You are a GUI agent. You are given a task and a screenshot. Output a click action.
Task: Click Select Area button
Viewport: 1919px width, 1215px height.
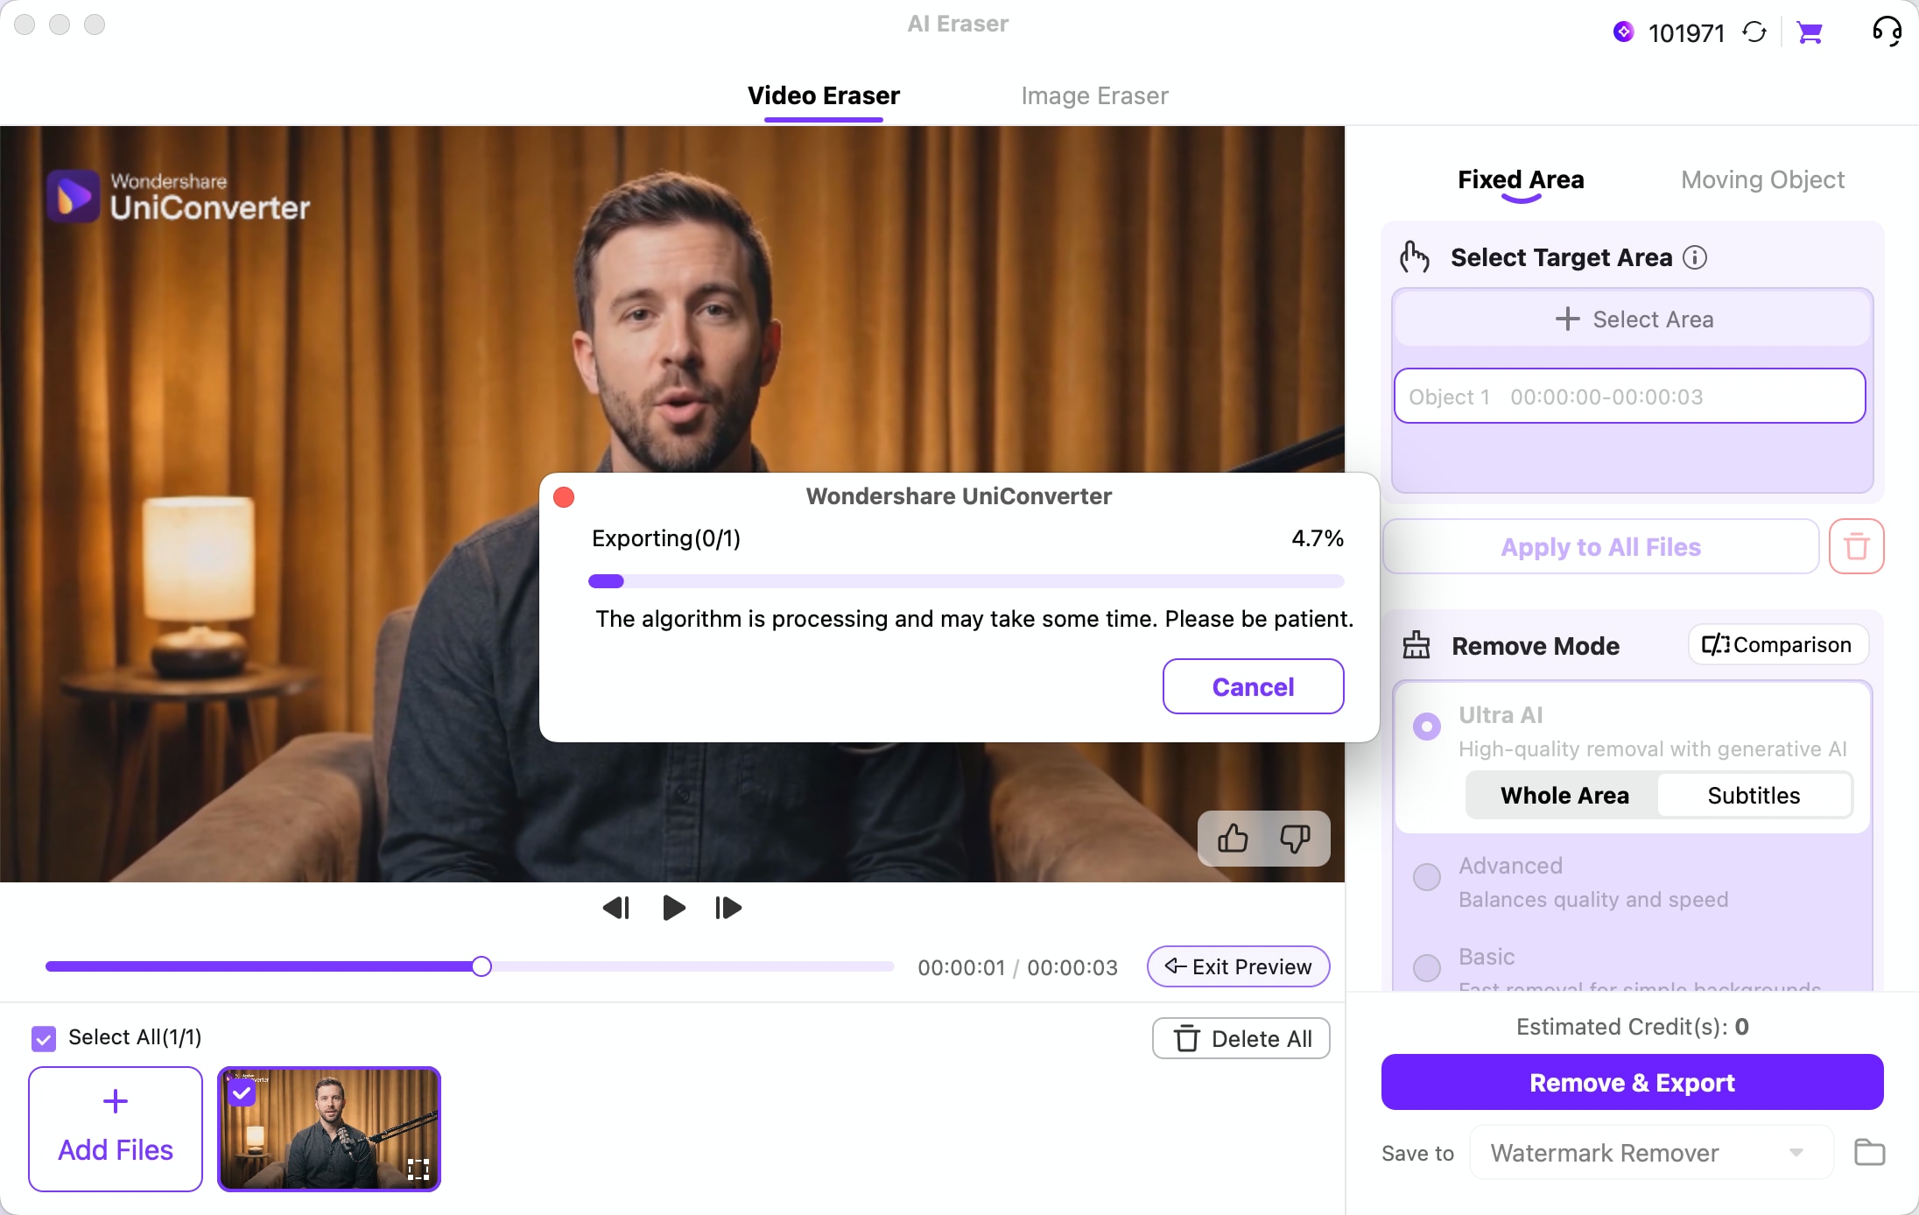(x=1632, y=320)
